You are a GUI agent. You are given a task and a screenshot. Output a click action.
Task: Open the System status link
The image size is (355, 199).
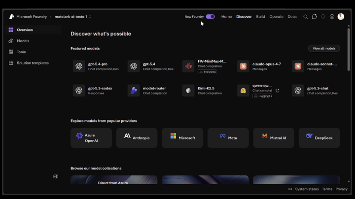[x=307, y=189]
